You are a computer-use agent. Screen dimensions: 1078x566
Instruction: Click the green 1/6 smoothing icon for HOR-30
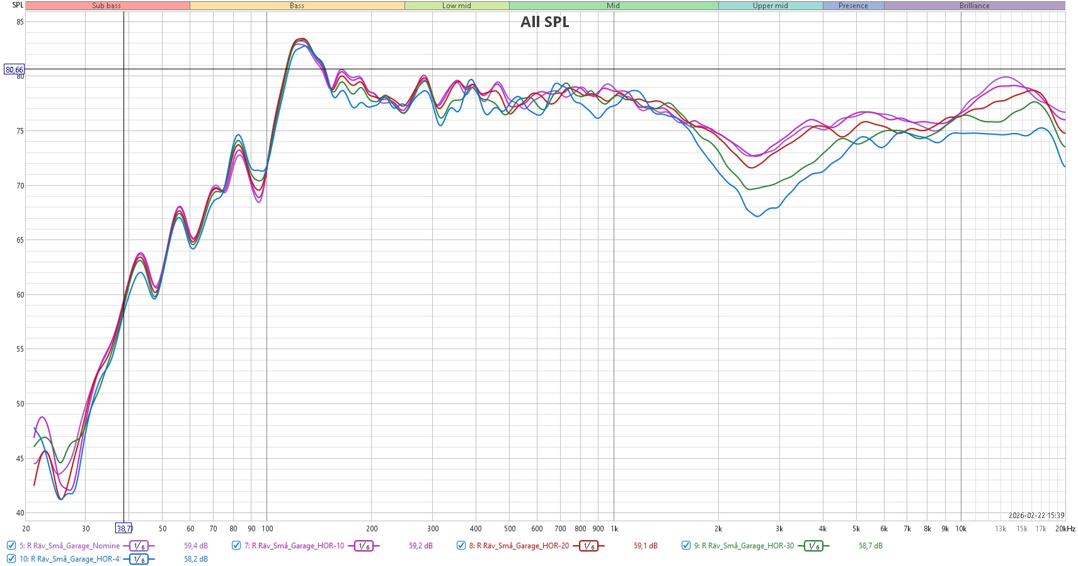pyautogui.click(x=813, y=546)
